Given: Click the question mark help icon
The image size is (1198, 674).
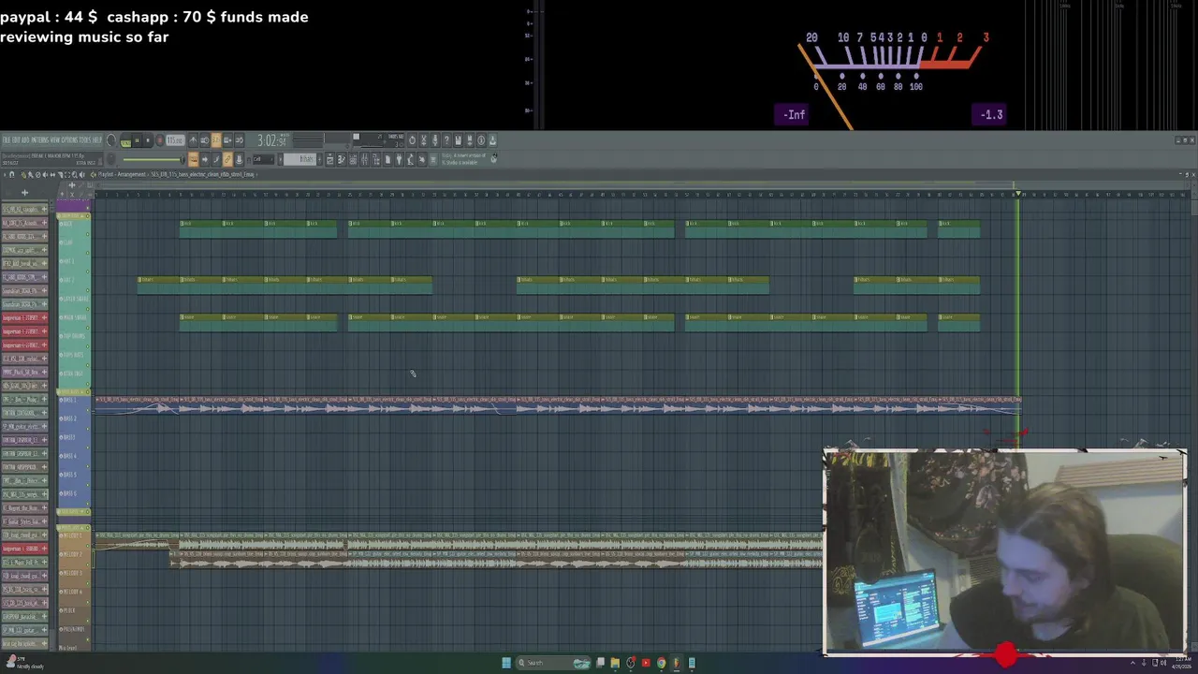Looking at the screenshot, I should point(447,139).
